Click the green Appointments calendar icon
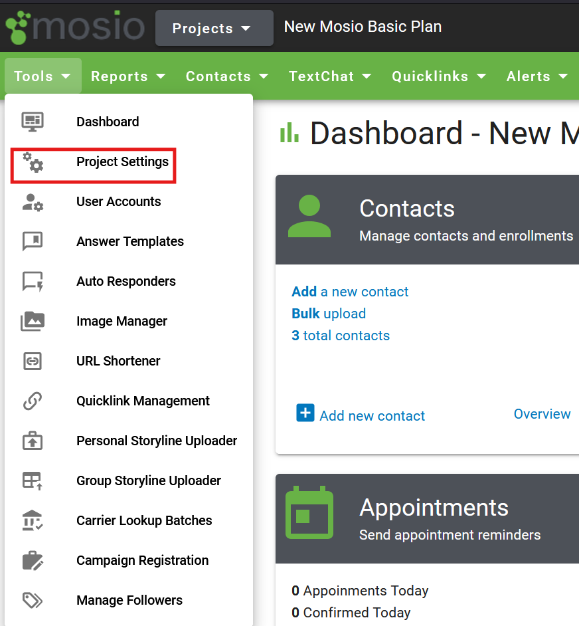Screen dimensions: 579x626 pyautogui.click(x=309, y=512)
